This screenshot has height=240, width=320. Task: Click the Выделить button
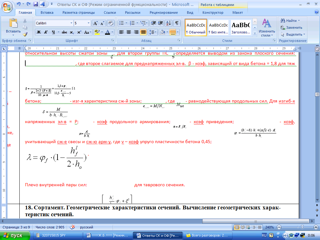coord(293,34)
